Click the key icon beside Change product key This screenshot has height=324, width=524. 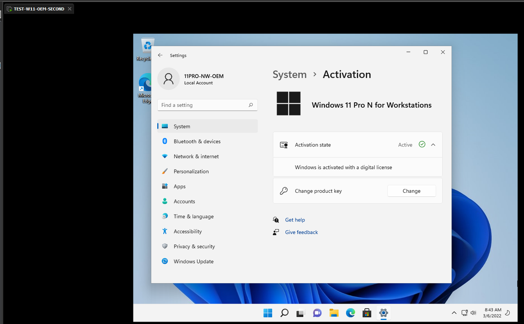[x=284, y=191]
